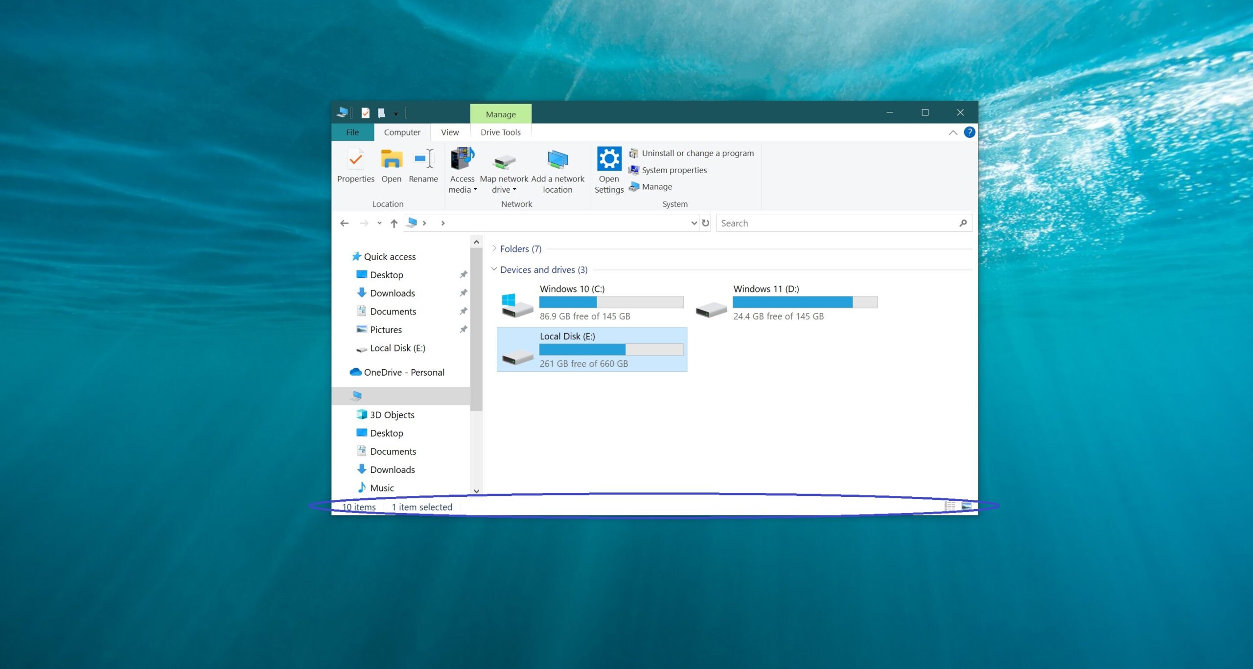Screen dimensions: 1253x669
Task: Click navigation pane scroll up arrow
Action: point(476,242)
